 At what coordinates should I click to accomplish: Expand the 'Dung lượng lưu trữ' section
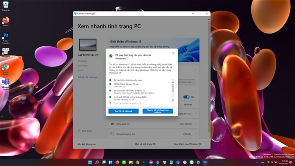pos(196,134)
